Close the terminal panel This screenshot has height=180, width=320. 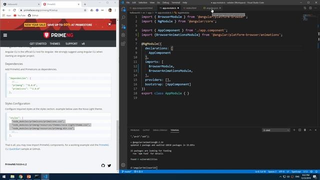(x=315, y=130)
